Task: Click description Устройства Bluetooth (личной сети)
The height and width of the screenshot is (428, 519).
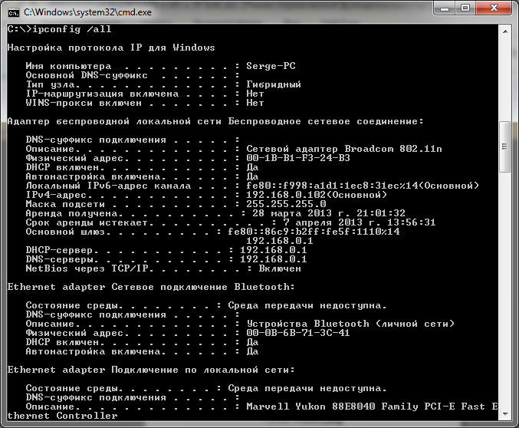Action: [350, 324]
